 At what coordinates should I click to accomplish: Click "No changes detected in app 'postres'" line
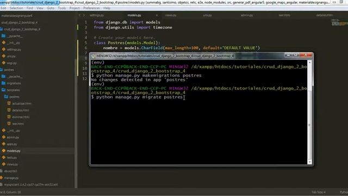click(x=139, y=80)
